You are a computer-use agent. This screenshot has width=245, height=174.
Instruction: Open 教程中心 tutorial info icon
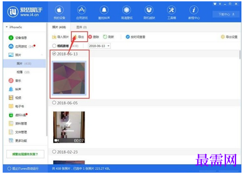click(194, 10)
